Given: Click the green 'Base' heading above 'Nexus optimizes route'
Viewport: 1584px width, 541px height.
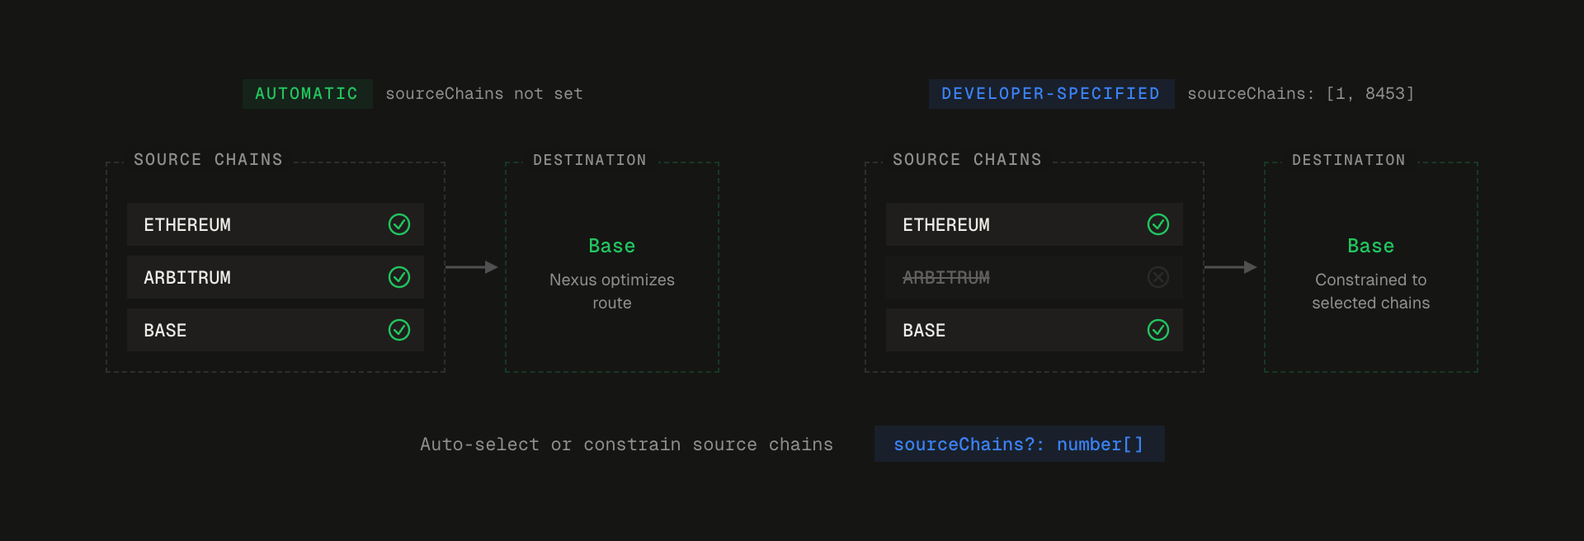Looking at the screenshot, I should 612,246.
